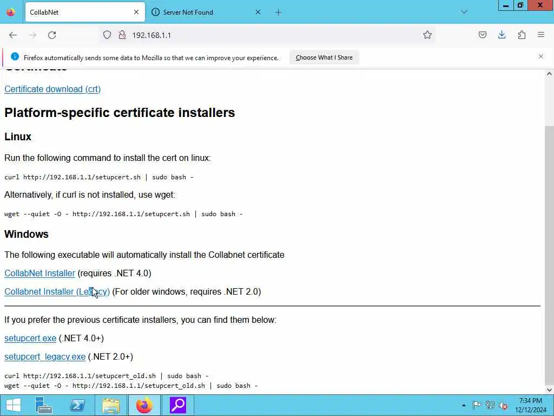Screen dimensions: 554x416
Task: Download the CollabNet Installer link
Action: pyautogui.click(x=39, y=273)
